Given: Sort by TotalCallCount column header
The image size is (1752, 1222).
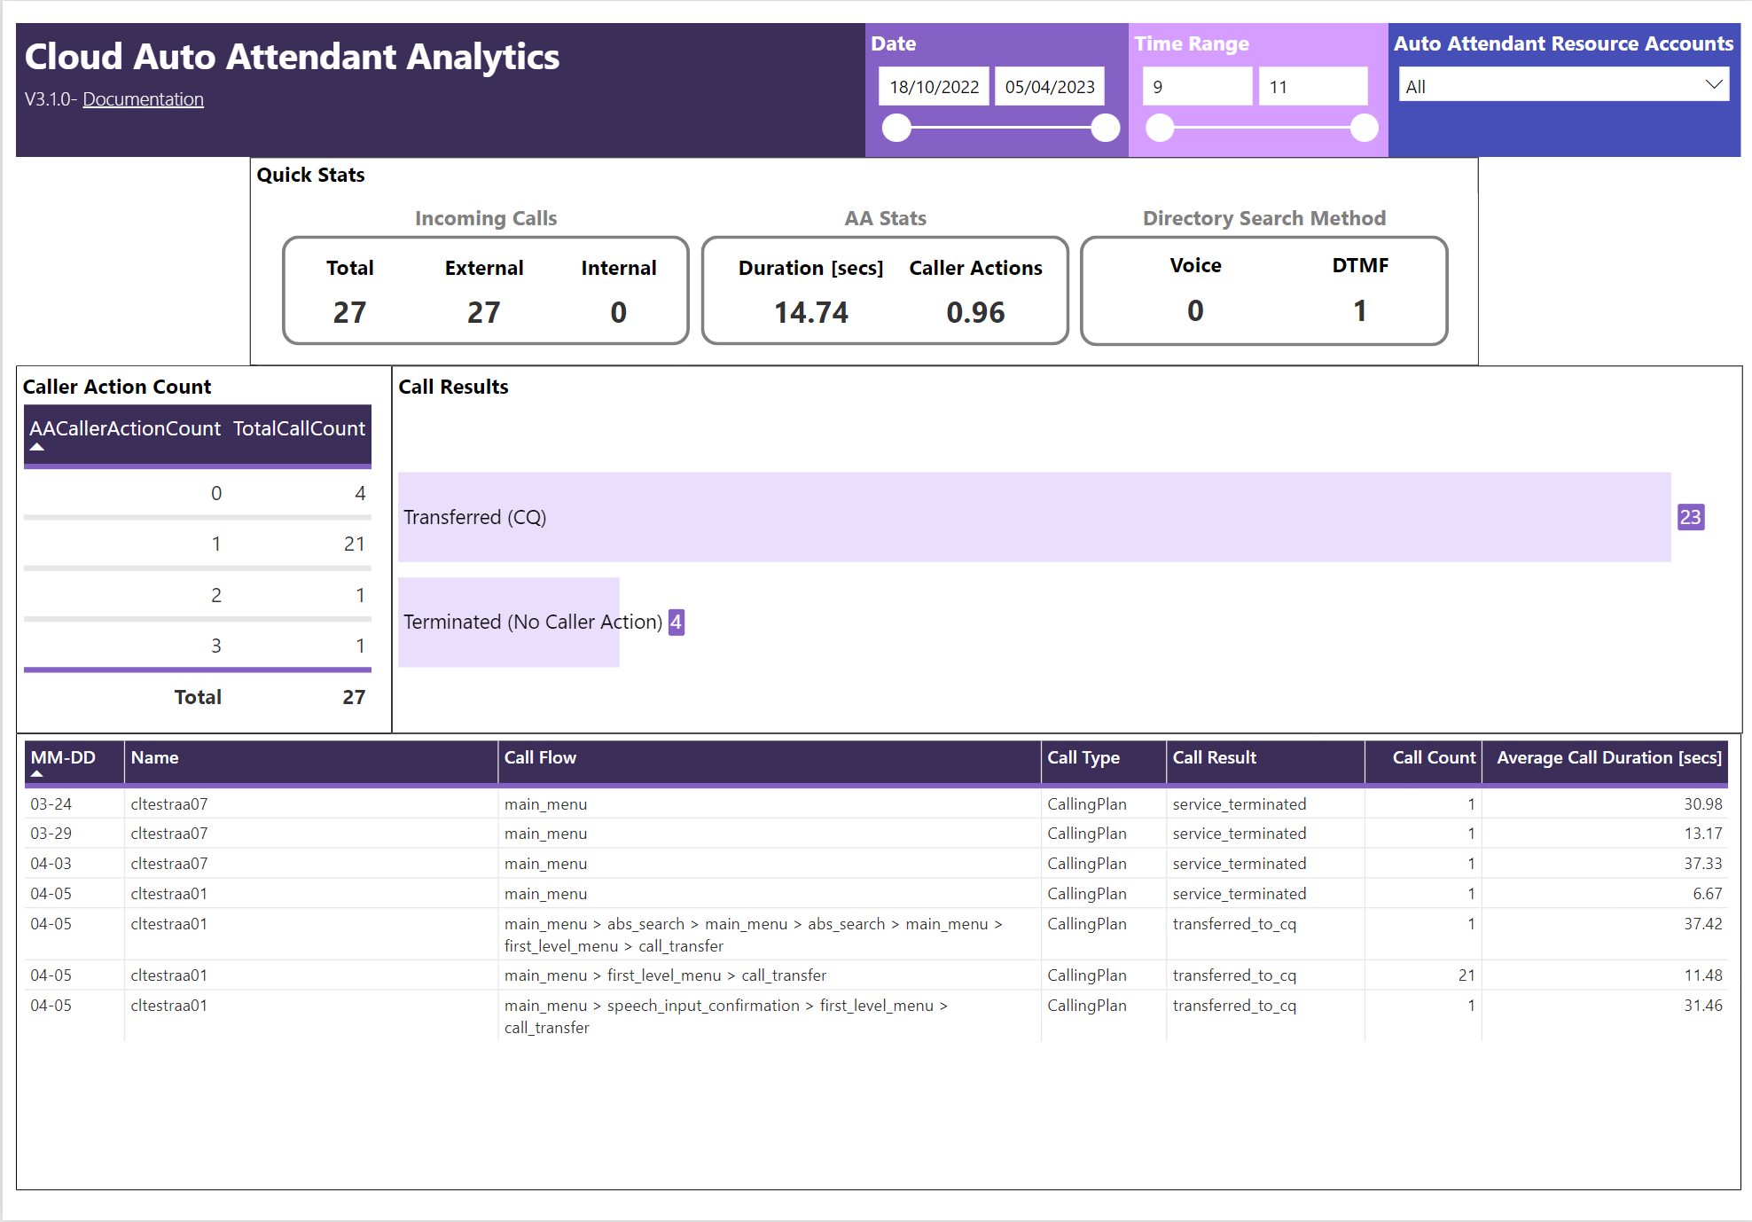Looking at the screenshot, I should coord(299,429).
